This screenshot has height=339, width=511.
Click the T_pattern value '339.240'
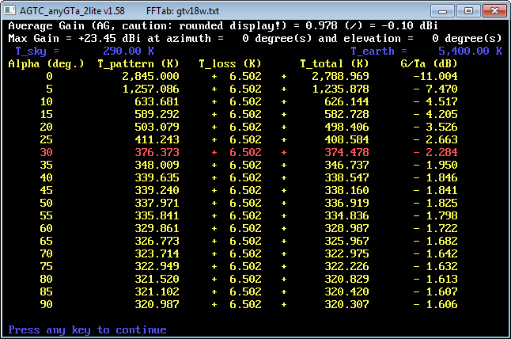coord(157,191)
